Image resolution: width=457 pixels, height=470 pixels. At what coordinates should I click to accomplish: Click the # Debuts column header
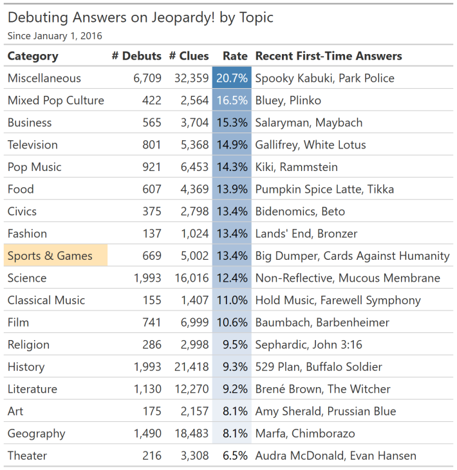click(x=136, y=56)
